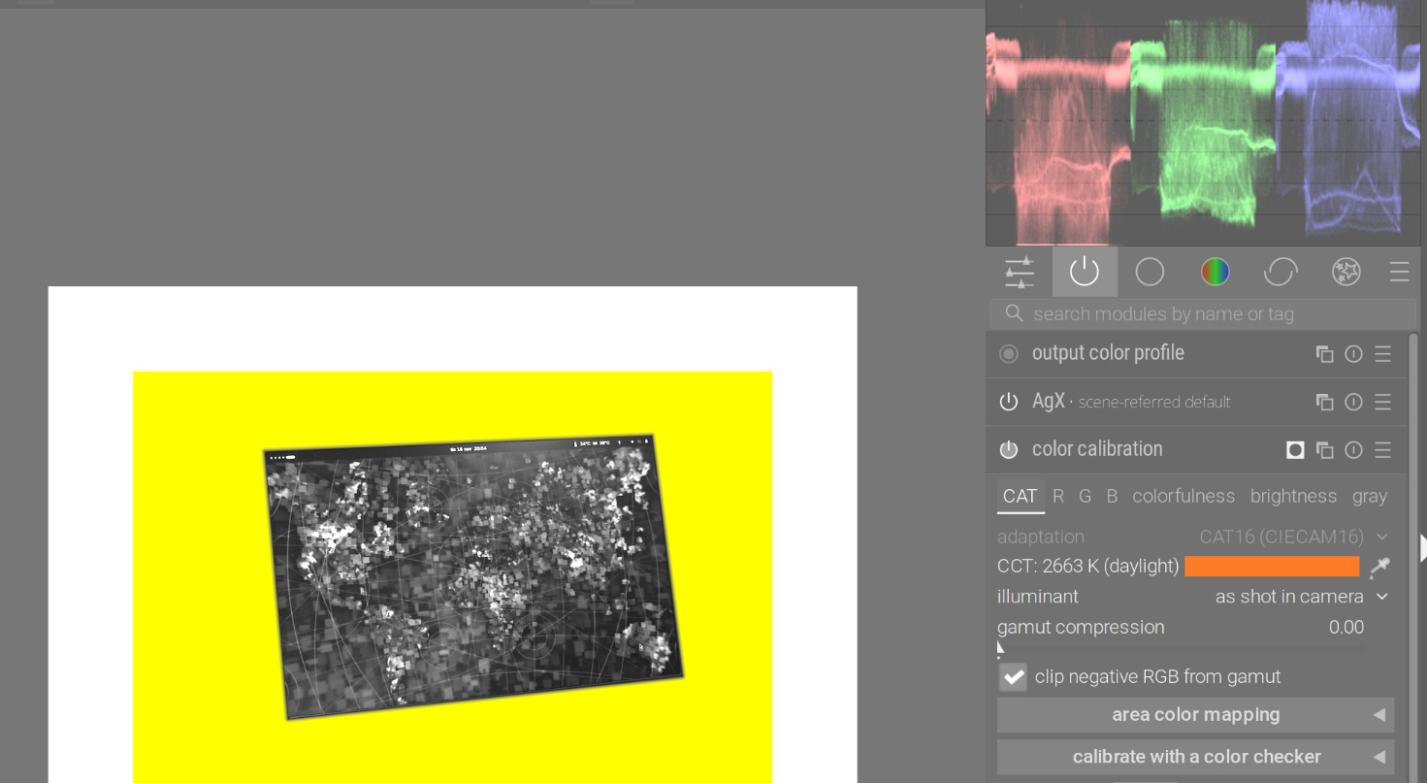Toggle the color calibration module power
Image resolution: width=1427 pixels, height=783 pixels.
click(x=1009, y=449)
